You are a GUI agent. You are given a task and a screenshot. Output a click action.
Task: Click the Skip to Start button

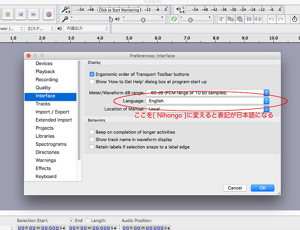coord(21,14)
